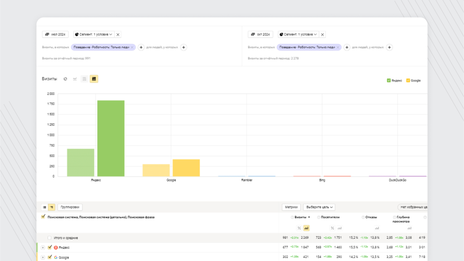Show Посетители values as percentages
Image resolution: width=464 pixels, height=261 pixels.
[332, 228]
